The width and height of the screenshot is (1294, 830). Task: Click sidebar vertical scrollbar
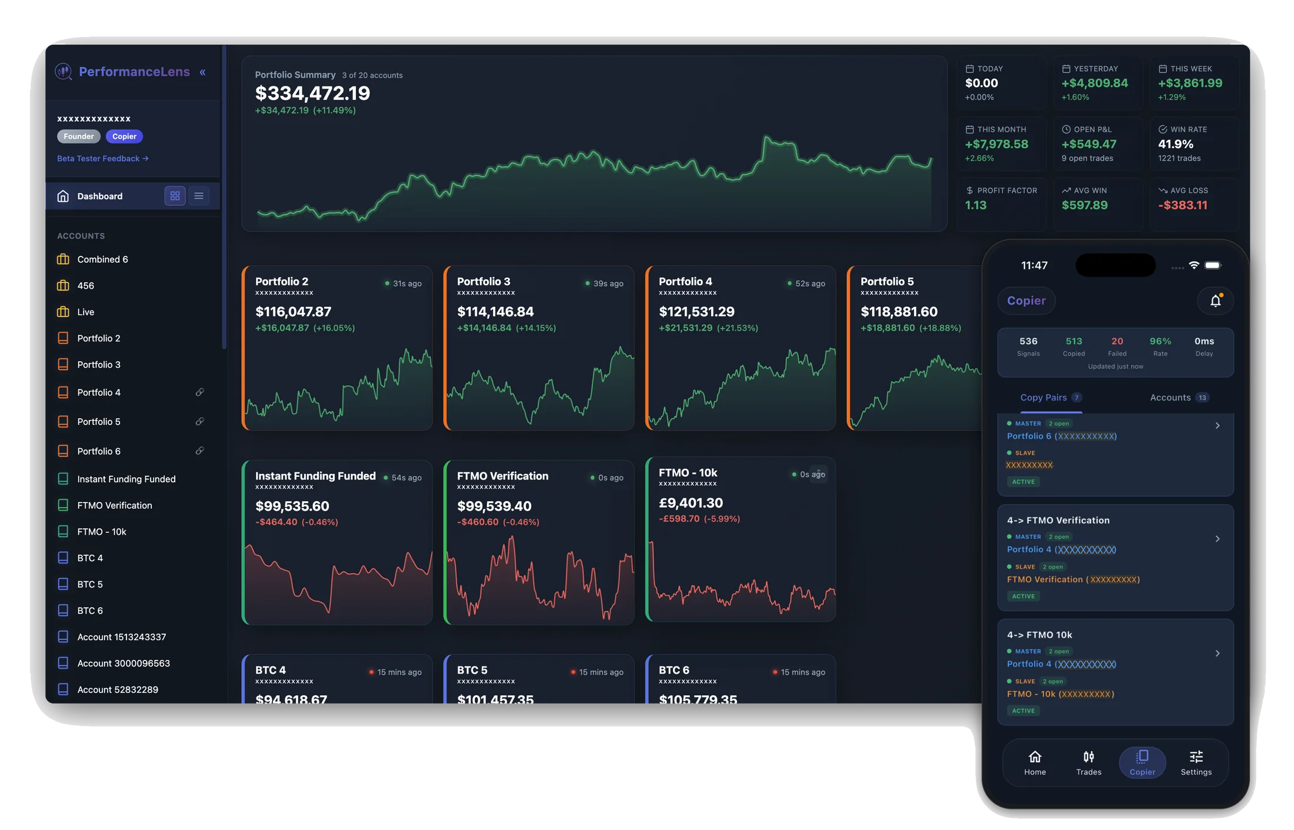click(224, 197)
